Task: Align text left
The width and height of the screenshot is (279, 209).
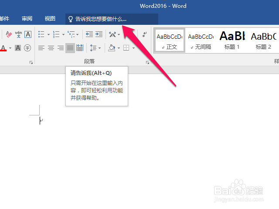Action: 41,48
